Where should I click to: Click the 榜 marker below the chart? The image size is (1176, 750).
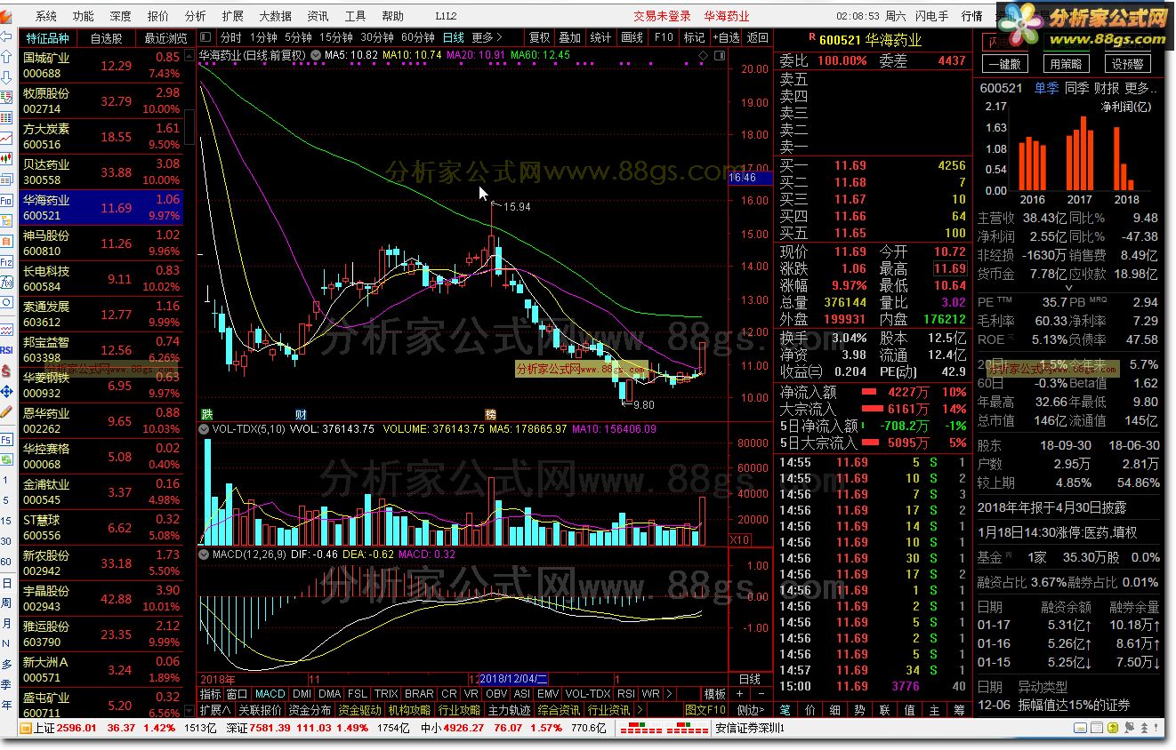point(490,414)
